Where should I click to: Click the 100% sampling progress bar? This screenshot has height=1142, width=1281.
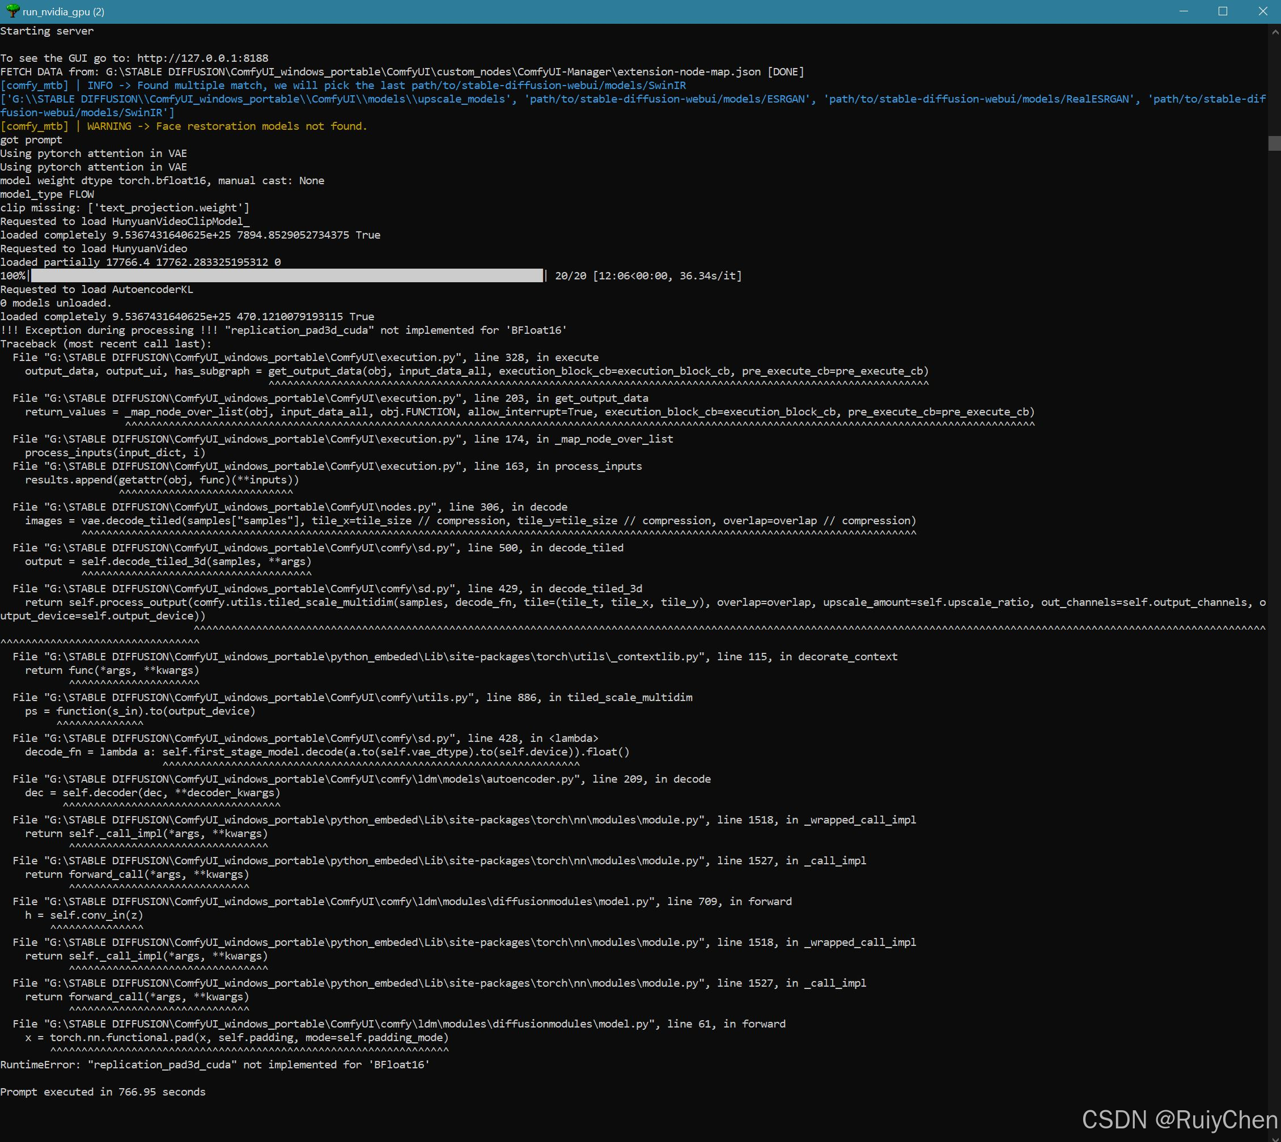(x=287, y=275)
